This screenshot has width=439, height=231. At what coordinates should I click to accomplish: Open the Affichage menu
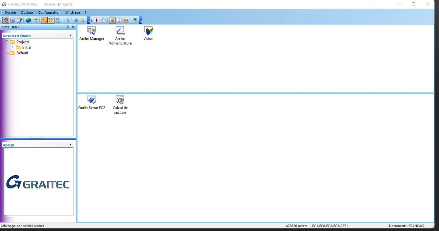(72, 13)
